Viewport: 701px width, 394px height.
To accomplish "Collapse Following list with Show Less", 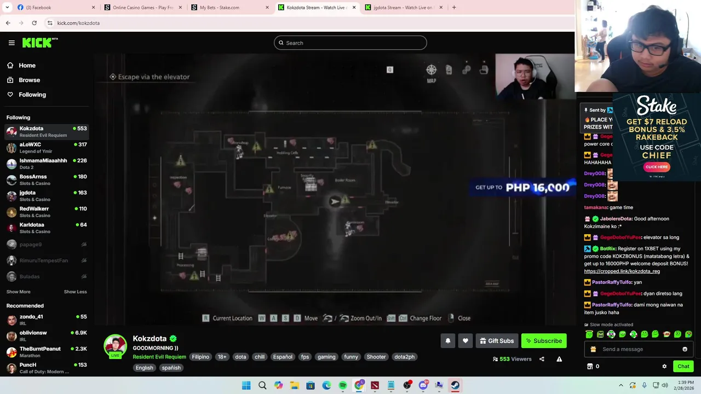I will pos(75,292).
